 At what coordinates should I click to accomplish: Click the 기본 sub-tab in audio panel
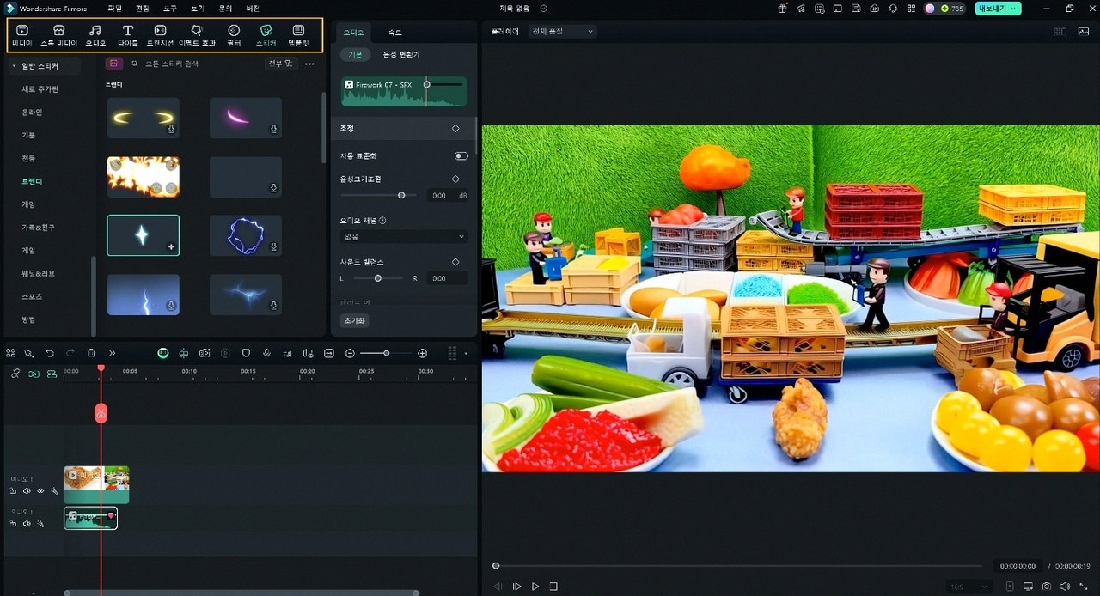click(x=355, y=54)
